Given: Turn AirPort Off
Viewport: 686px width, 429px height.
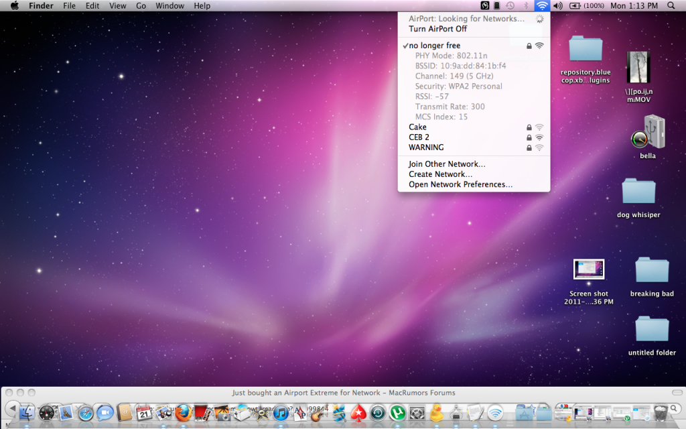Looking at the screenshot, I should 474,29.
